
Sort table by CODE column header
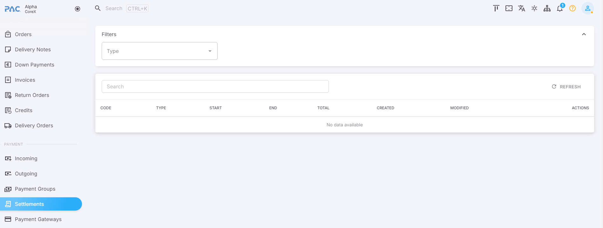pos(106,108)
